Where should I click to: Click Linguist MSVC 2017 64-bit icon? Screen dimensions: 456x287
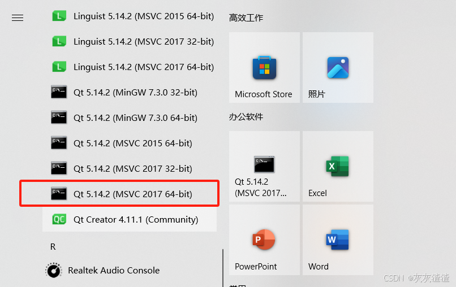[59, 67]
